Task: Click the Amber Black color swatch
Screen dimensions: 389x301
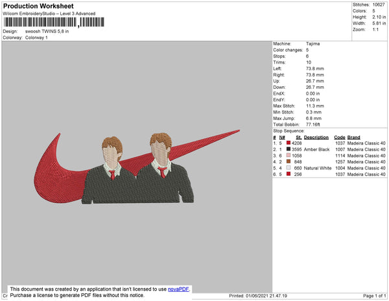Action: click(289, 149)
